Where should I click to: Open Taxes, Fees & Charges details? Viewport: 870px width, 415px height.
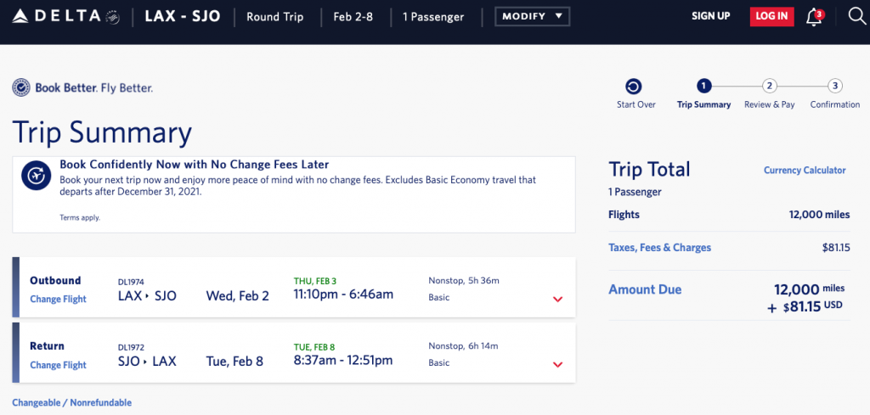click(x=659, y=248)
